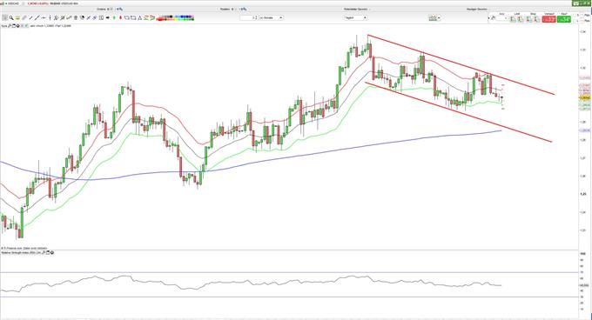Expand the chart style dropdown arrow

(x=439, y=17)
